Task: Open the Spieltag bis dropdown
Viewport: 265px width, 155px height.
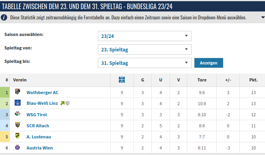Action: [x=145, y=63]
